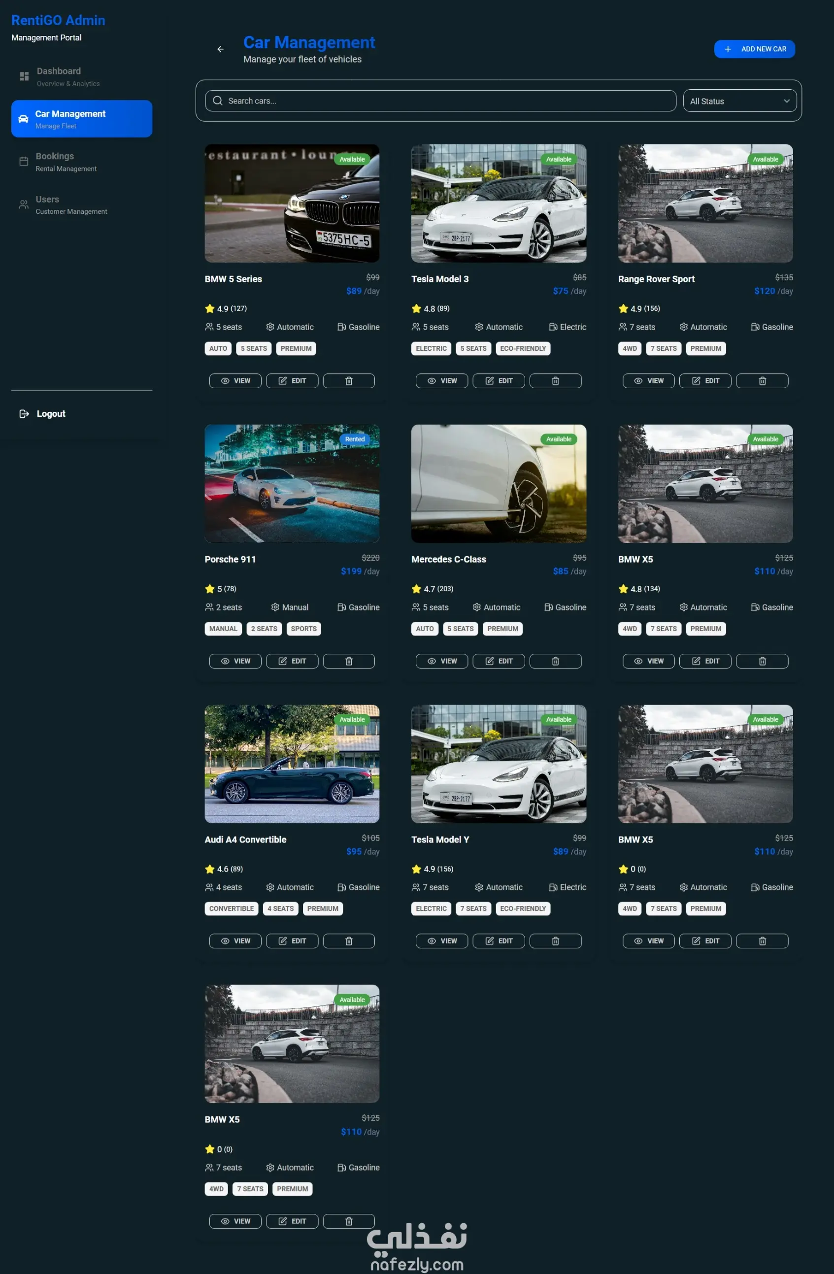Open the Tesla Model 3 car image
This screenshot has width=834, height=1274.
pos(499,203)
